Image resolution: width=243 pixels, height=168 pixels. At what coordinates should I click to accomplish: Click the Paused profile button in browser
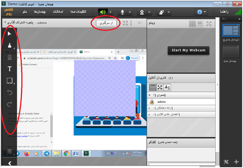[132, 58]
